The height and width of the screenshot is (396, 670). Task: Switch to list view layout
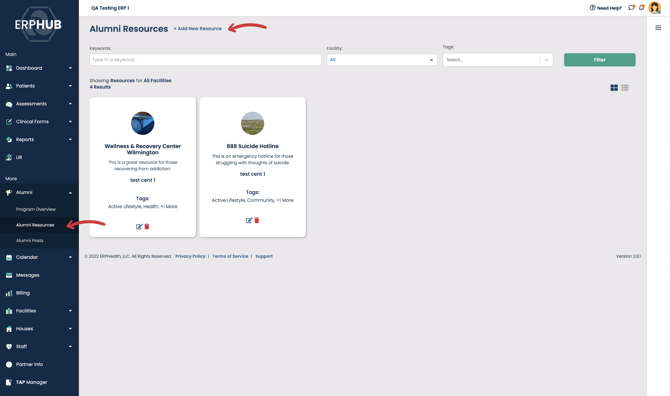pos(625,88)
